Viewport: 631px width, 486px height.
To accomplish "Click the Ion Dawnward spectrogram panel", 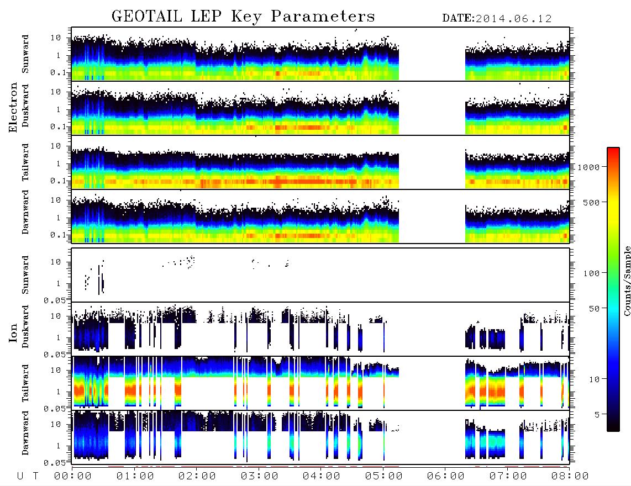I will (320, 437).
